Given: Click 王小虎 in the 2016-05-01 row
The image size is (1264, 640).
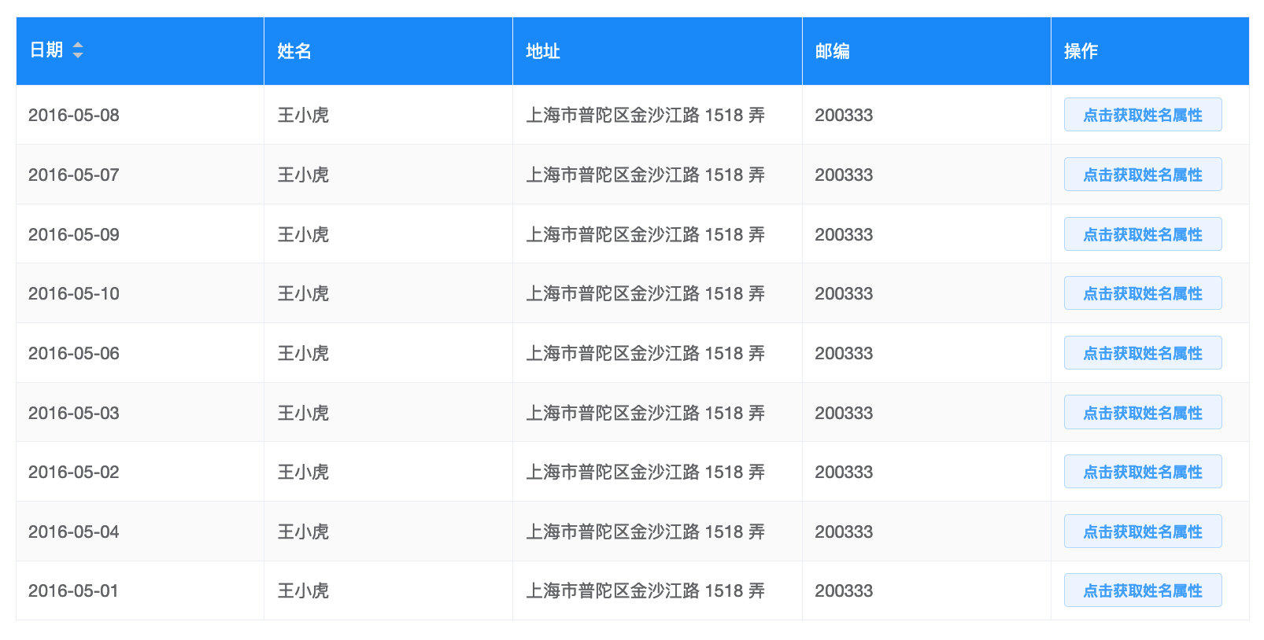Looking at the screenshot, I should coord(303,590).
